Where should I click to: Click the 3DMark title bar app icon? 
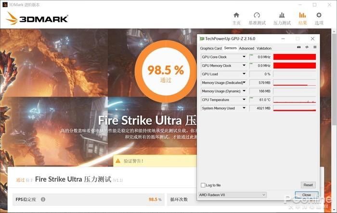(x=4, y=4)
